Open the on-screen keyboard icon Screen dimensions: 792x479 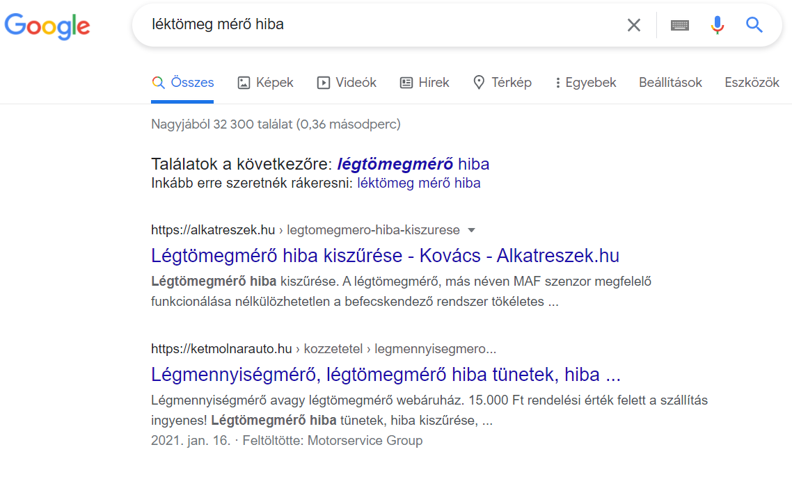coord(680,26)
